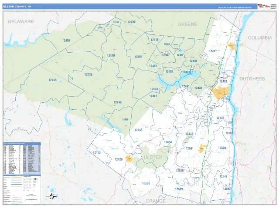Click ZIP code 12566 label
The height and width of the screenshot is (209, 279).
click(x=146, y=183)
